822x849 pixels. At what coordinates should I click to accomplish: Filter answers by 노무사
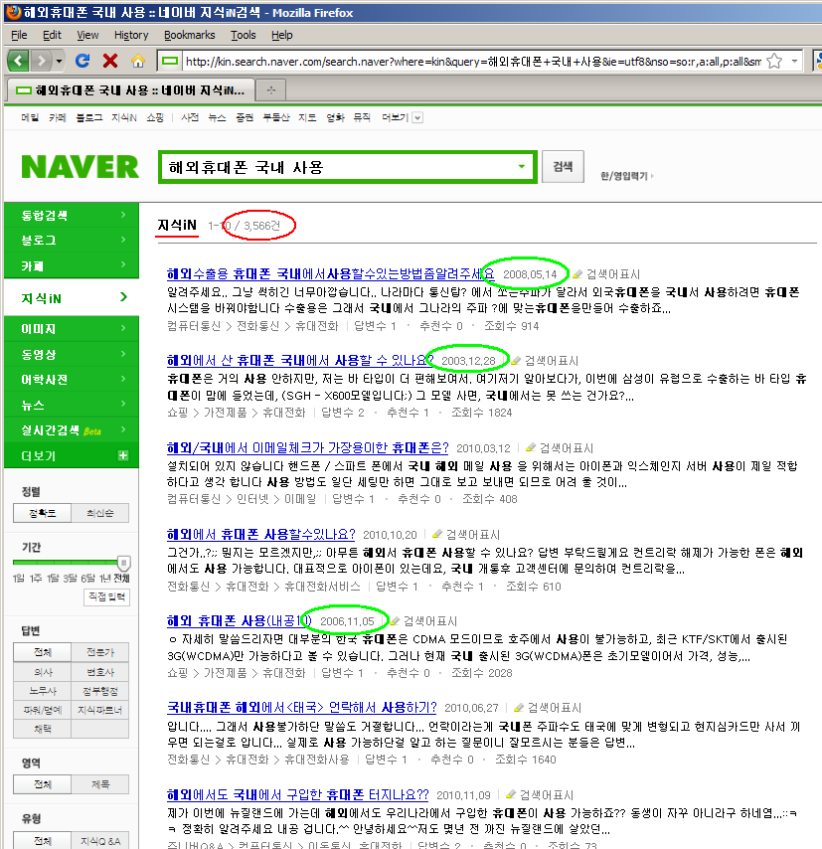pos(42,691)
